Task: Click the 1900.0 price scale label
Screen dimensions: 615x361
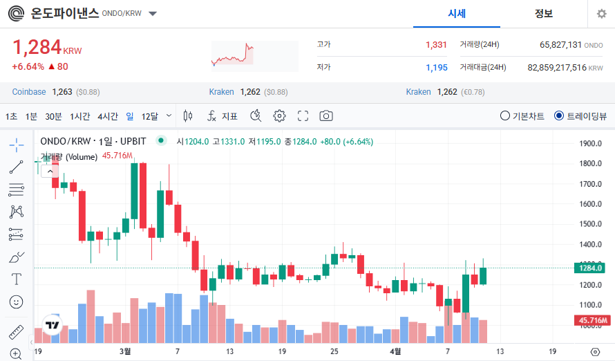Action: [590, 144]
